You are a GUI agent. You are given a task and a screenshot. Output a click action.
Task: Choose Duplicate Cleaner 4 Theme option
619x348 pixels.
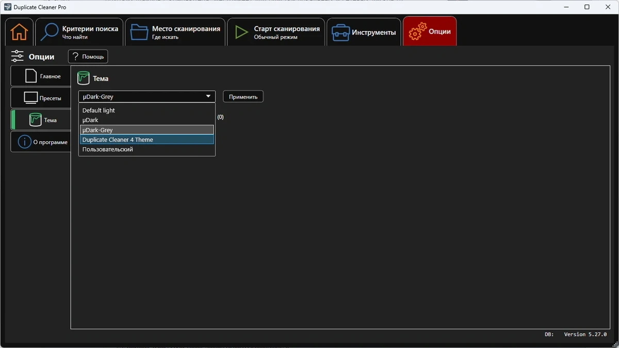(x=147, y=140)
